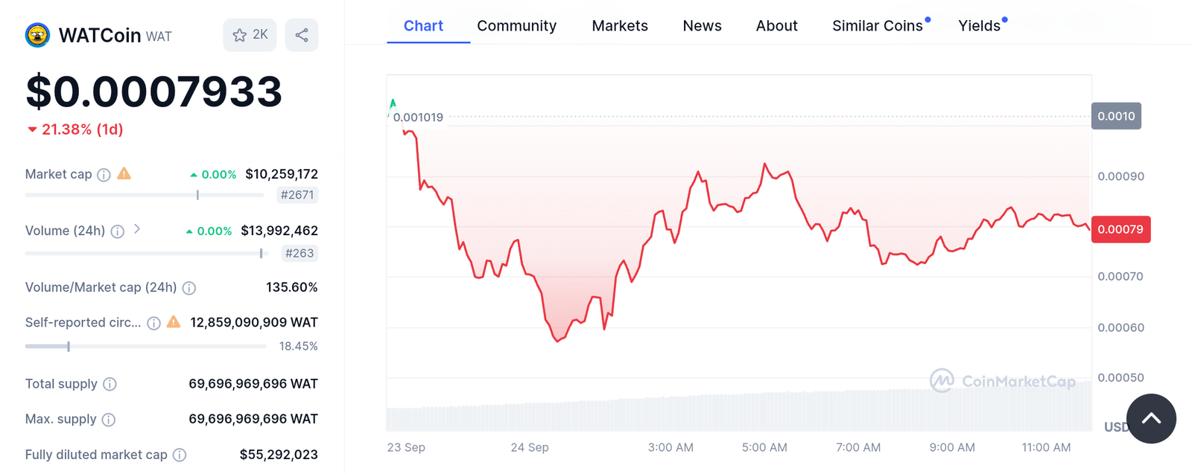
Task: Click the circulating supply 18.45% progress bar
Action: [147, 346]
